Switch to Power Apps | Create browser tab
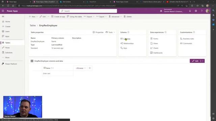Image resolution: width=216 pixels, height=121 pixels. point(125,2)
